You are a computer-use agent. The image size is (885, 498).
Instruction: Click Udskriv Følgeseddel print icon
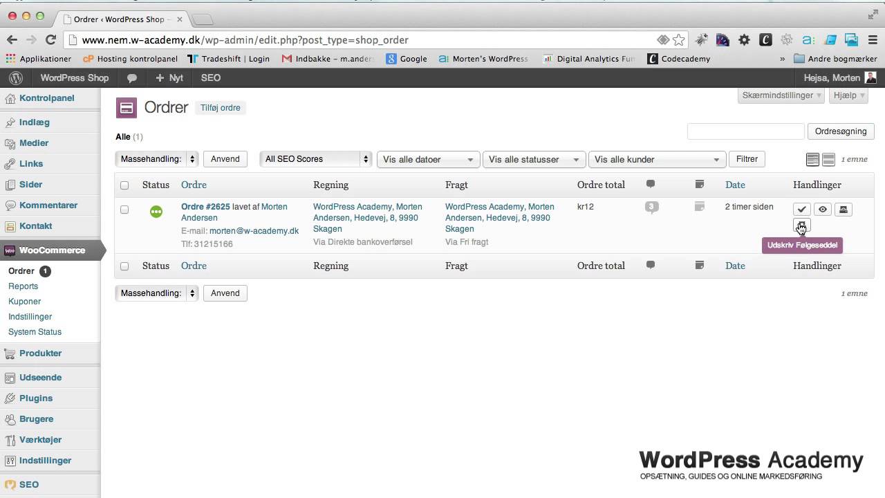click(801, 225)
